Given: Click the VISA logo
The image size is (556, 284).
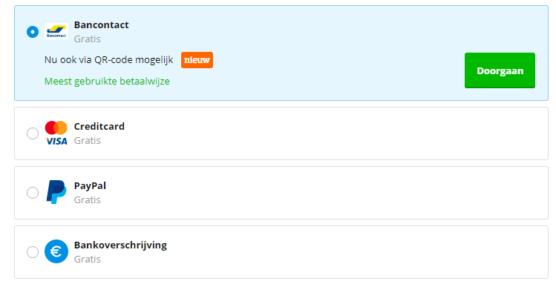Looking at the screenshot, I should pos(56,142).
